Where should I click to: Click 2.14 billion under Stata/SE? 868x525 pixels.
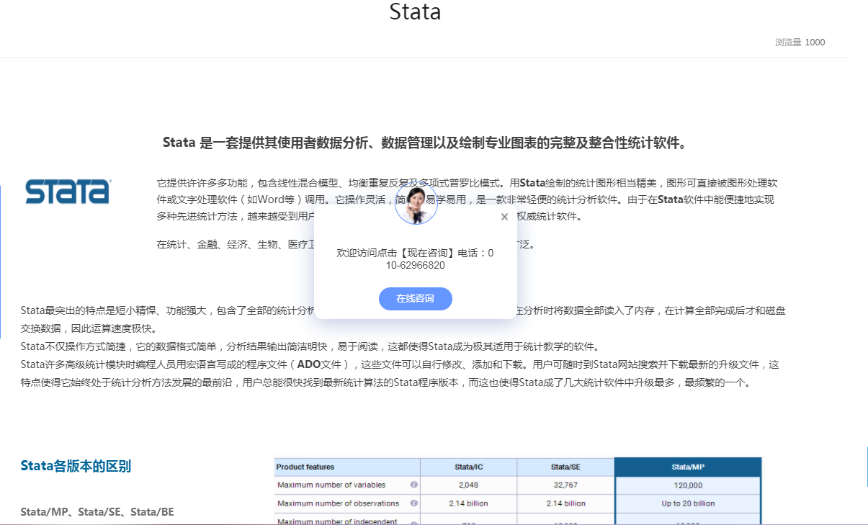coord(565,503)
